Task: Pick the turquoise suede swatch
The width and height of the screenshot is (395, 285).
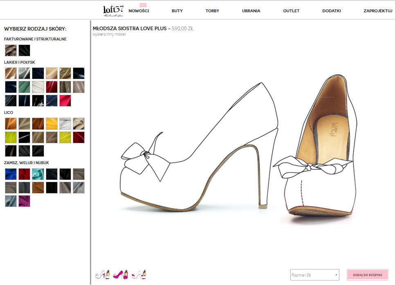Action: [38, 174]
